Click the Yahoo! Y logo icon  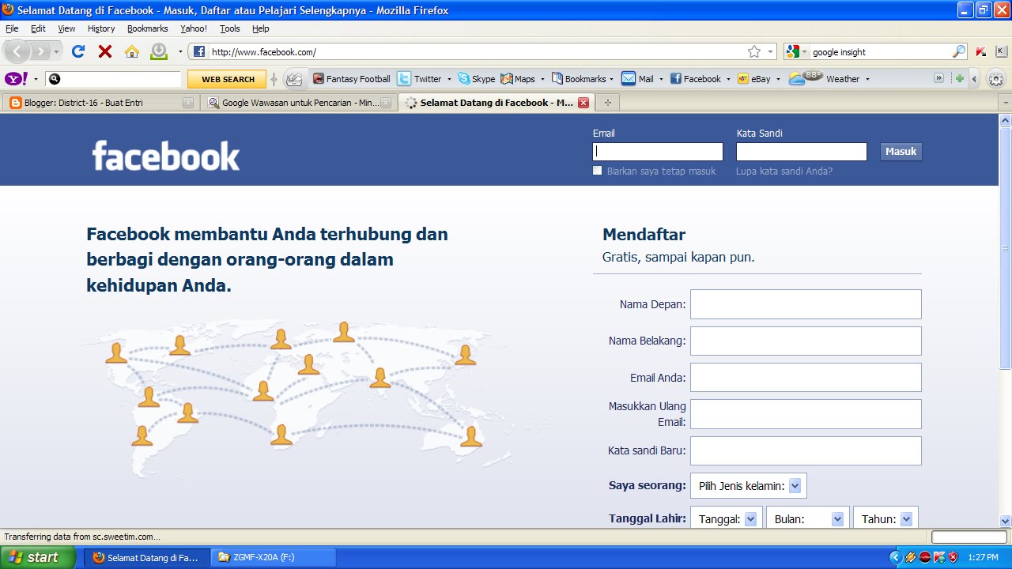(x=17, y=78)
